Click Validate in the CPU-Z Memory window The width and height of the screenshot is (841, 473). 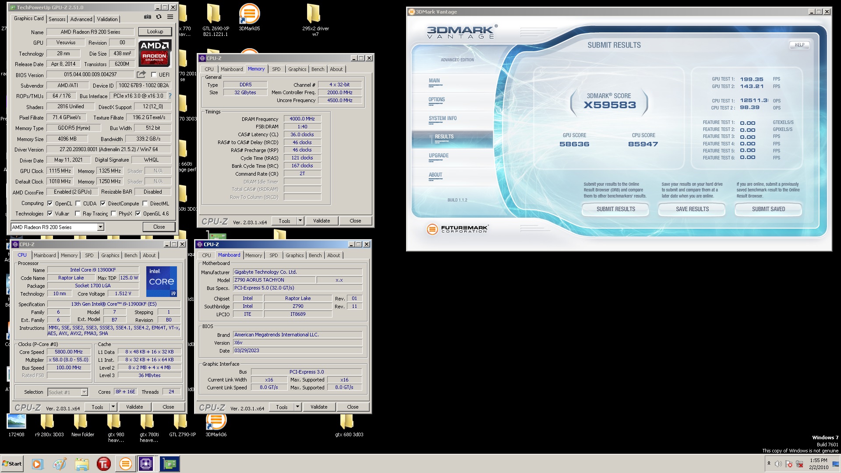pos(322,221)
